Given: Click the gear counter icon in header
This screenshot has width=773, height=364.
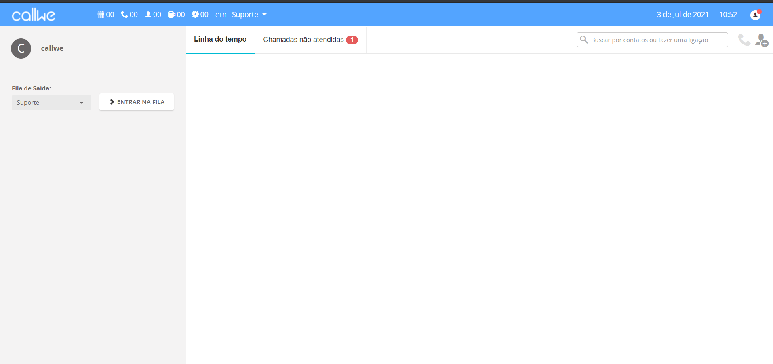Looking at the screenshot, I should click(x=195, y=15).
